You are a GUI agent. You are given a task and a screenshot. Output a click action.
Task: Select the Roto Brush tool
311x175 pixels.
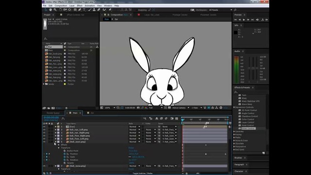[104, 10]
